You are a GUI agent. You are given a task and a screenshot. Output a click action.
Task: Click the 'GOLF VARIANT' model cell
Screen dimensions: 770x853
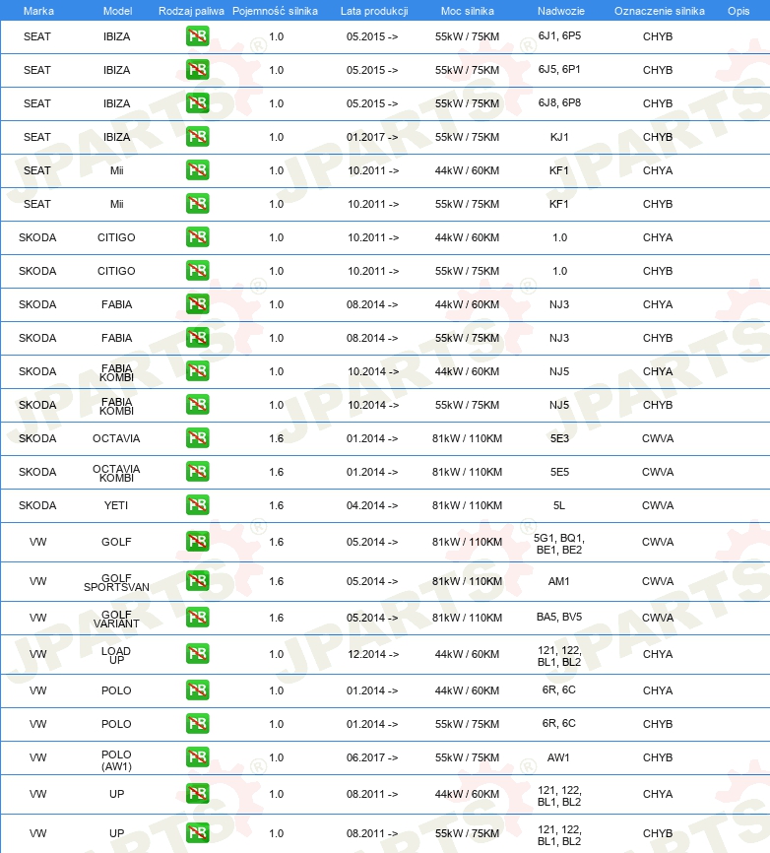tap(116, 620)
